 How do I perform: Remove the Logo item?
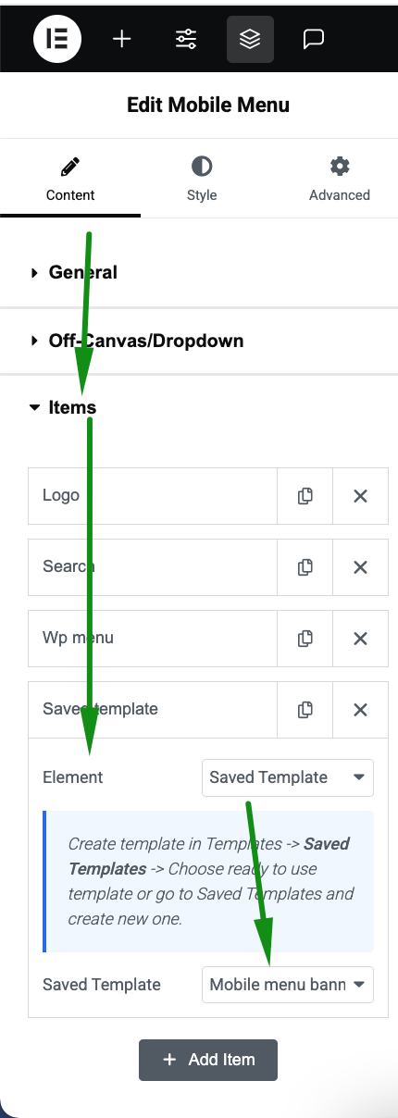point(360,496)
